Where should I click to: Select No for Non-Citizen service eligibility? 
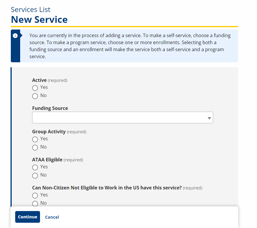coord(35,203)
